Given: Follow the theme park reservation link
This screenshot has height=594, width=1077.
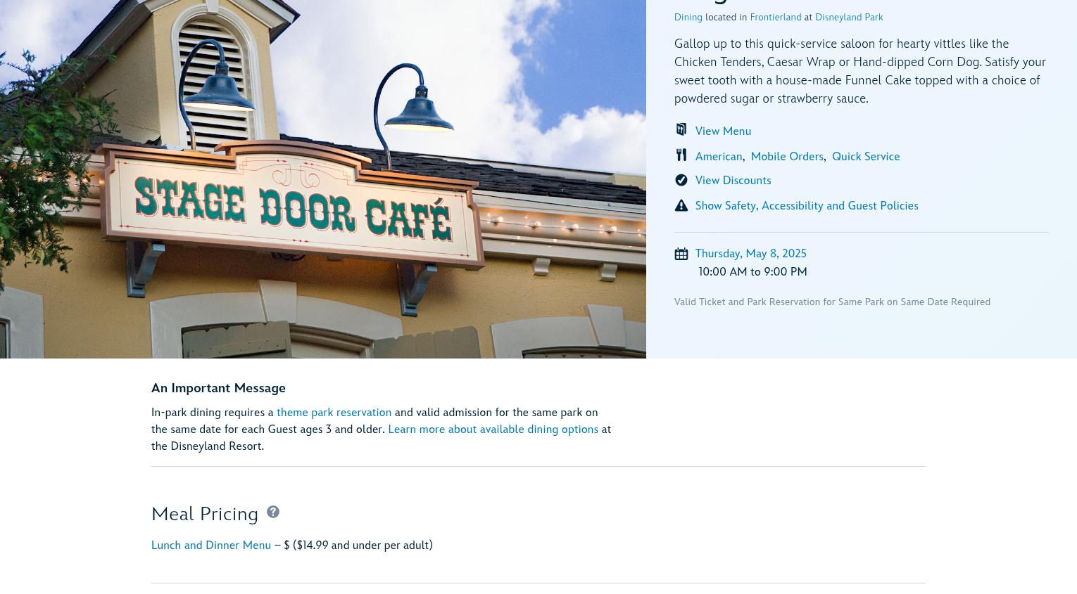Looking at the screenshot, I should (x=334, y=412).
